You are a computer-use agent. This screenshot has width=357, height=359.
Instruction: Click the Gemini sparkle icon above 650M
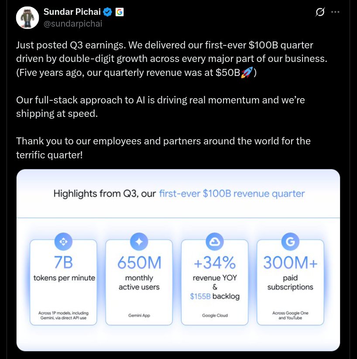click(139, 241)
